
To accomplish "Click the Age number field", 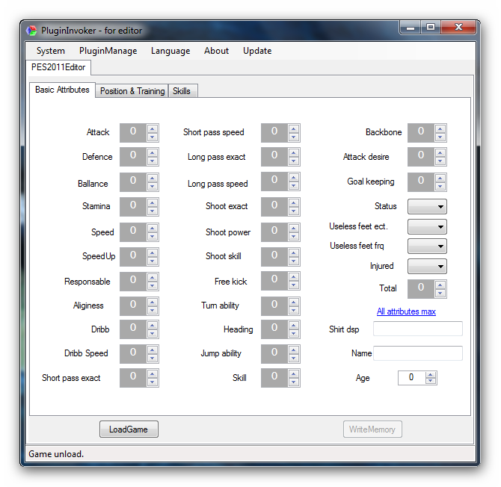I will pos(411,378).
